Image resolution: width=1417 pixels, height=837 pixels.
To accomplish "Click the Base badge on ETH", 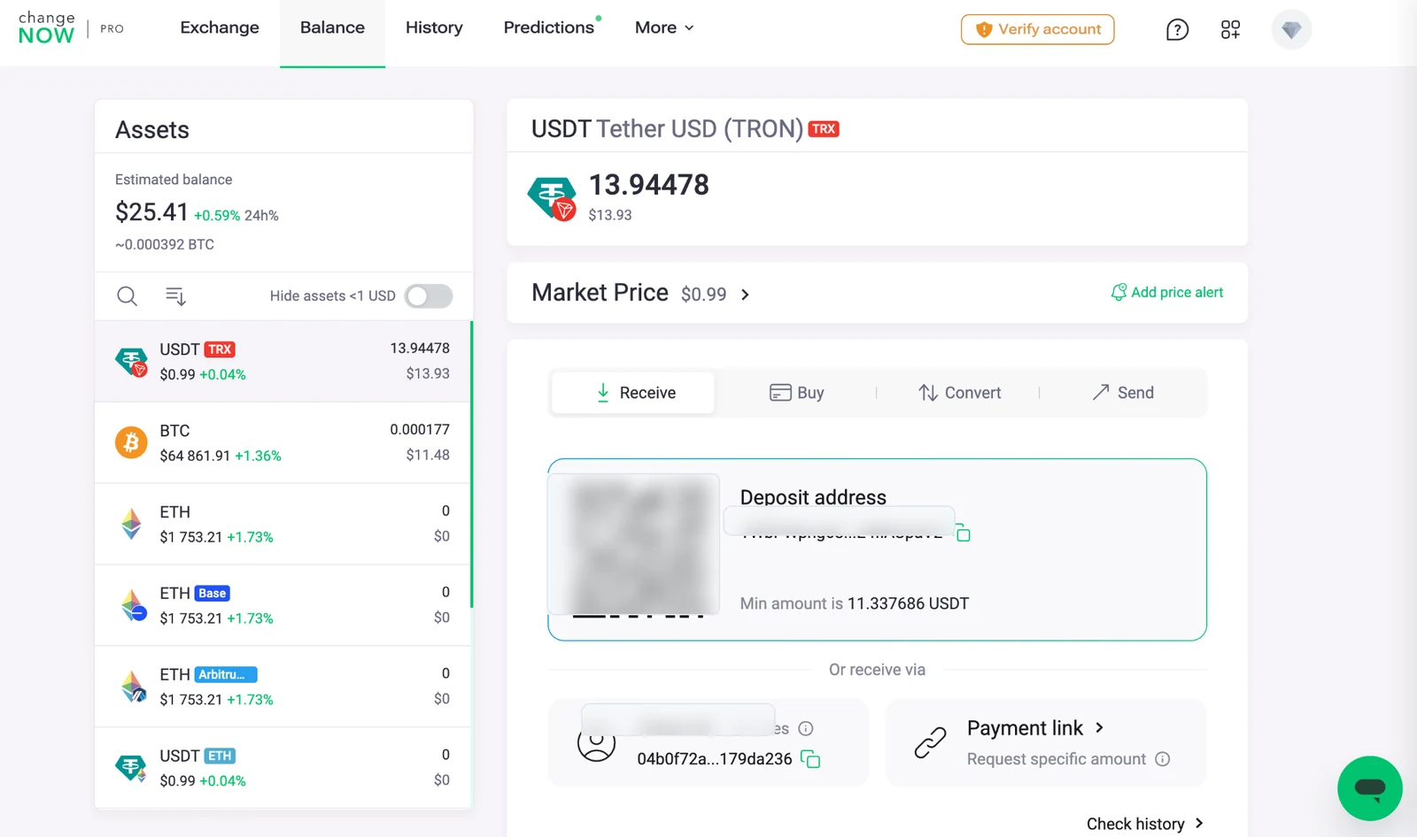I will (213, 594).
